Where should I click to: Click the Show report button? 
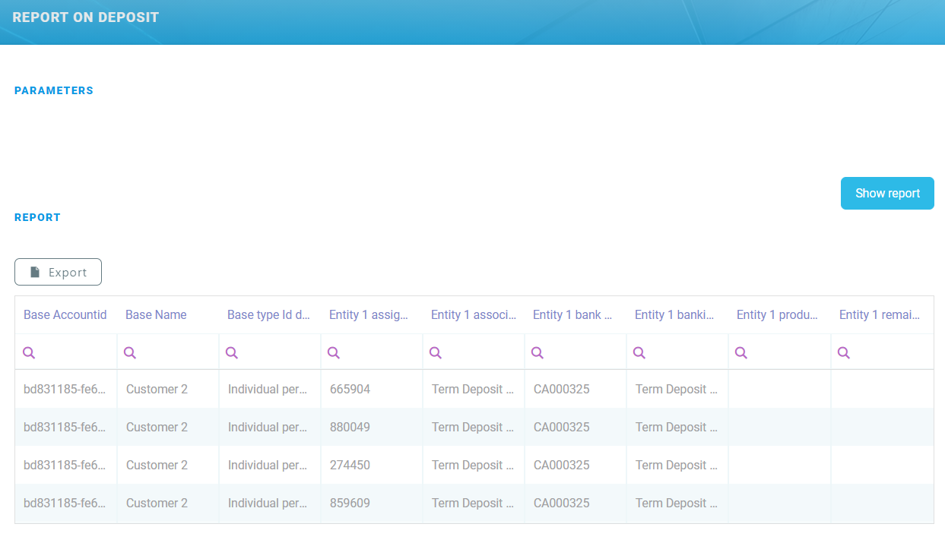[x=887, y=193]
